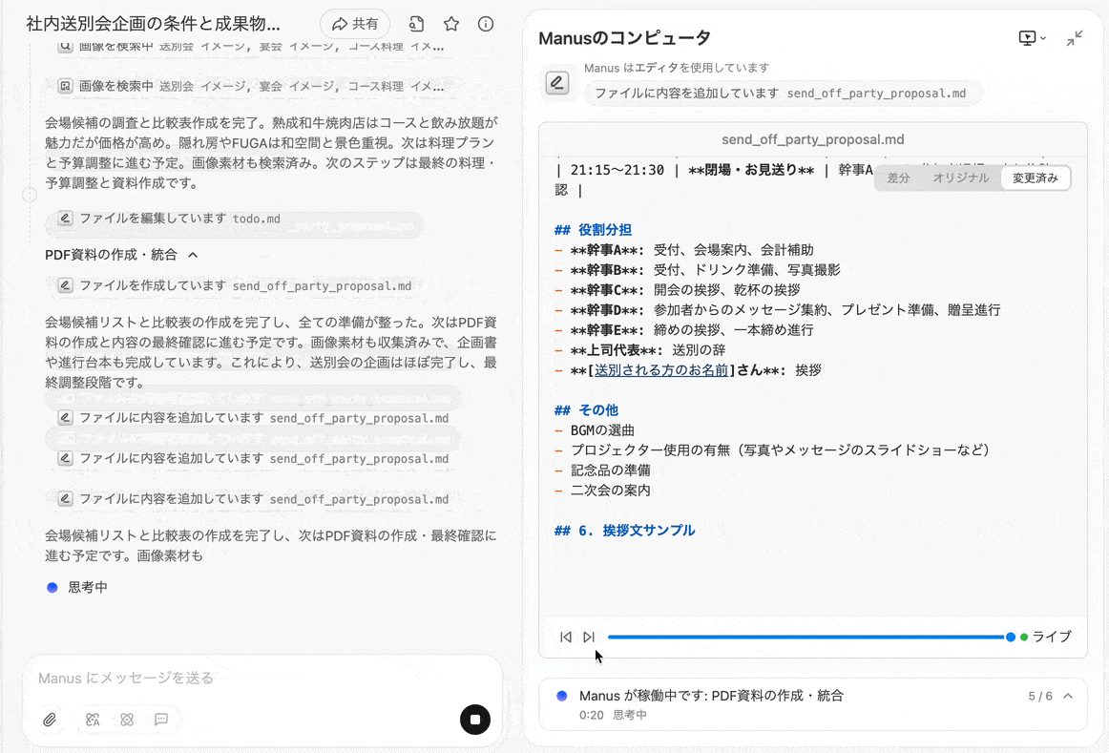
Task: Click the star favorite icon
Action: [451, 24]
